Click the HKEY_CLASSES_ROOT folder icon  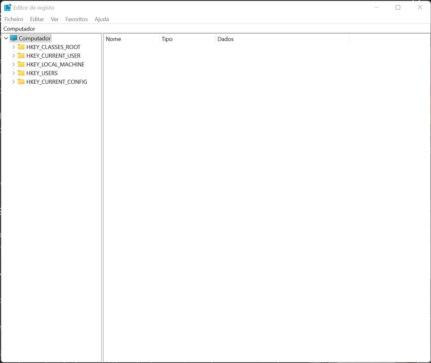pyautogui.click(x=21, y=47)
